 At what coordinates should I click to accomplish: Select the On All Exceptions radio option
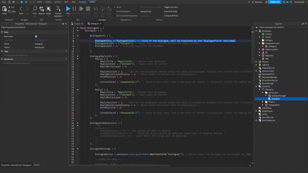(115, 12)
